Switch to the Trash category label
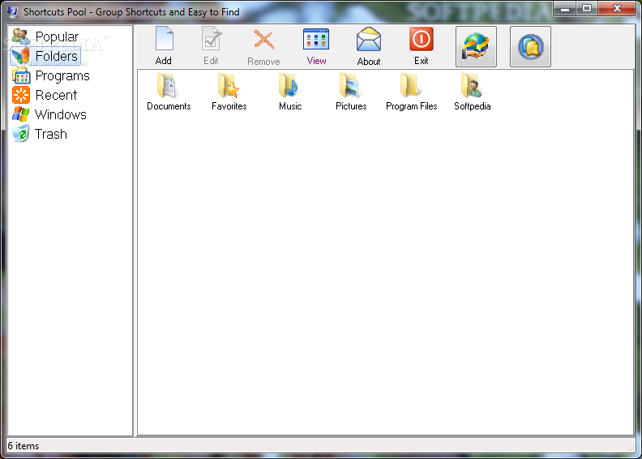Image resolution: width=642 pixels, height=459 pixels. tap(51, 135)
